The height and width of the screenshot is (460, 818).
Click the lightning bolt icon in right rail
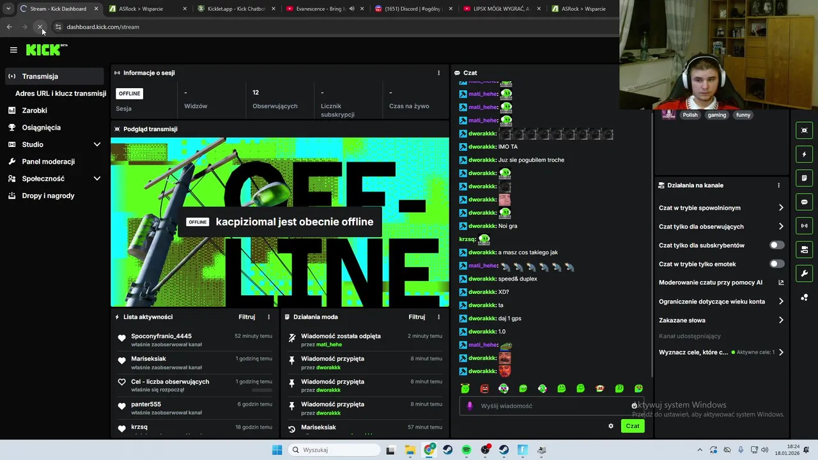804,154
